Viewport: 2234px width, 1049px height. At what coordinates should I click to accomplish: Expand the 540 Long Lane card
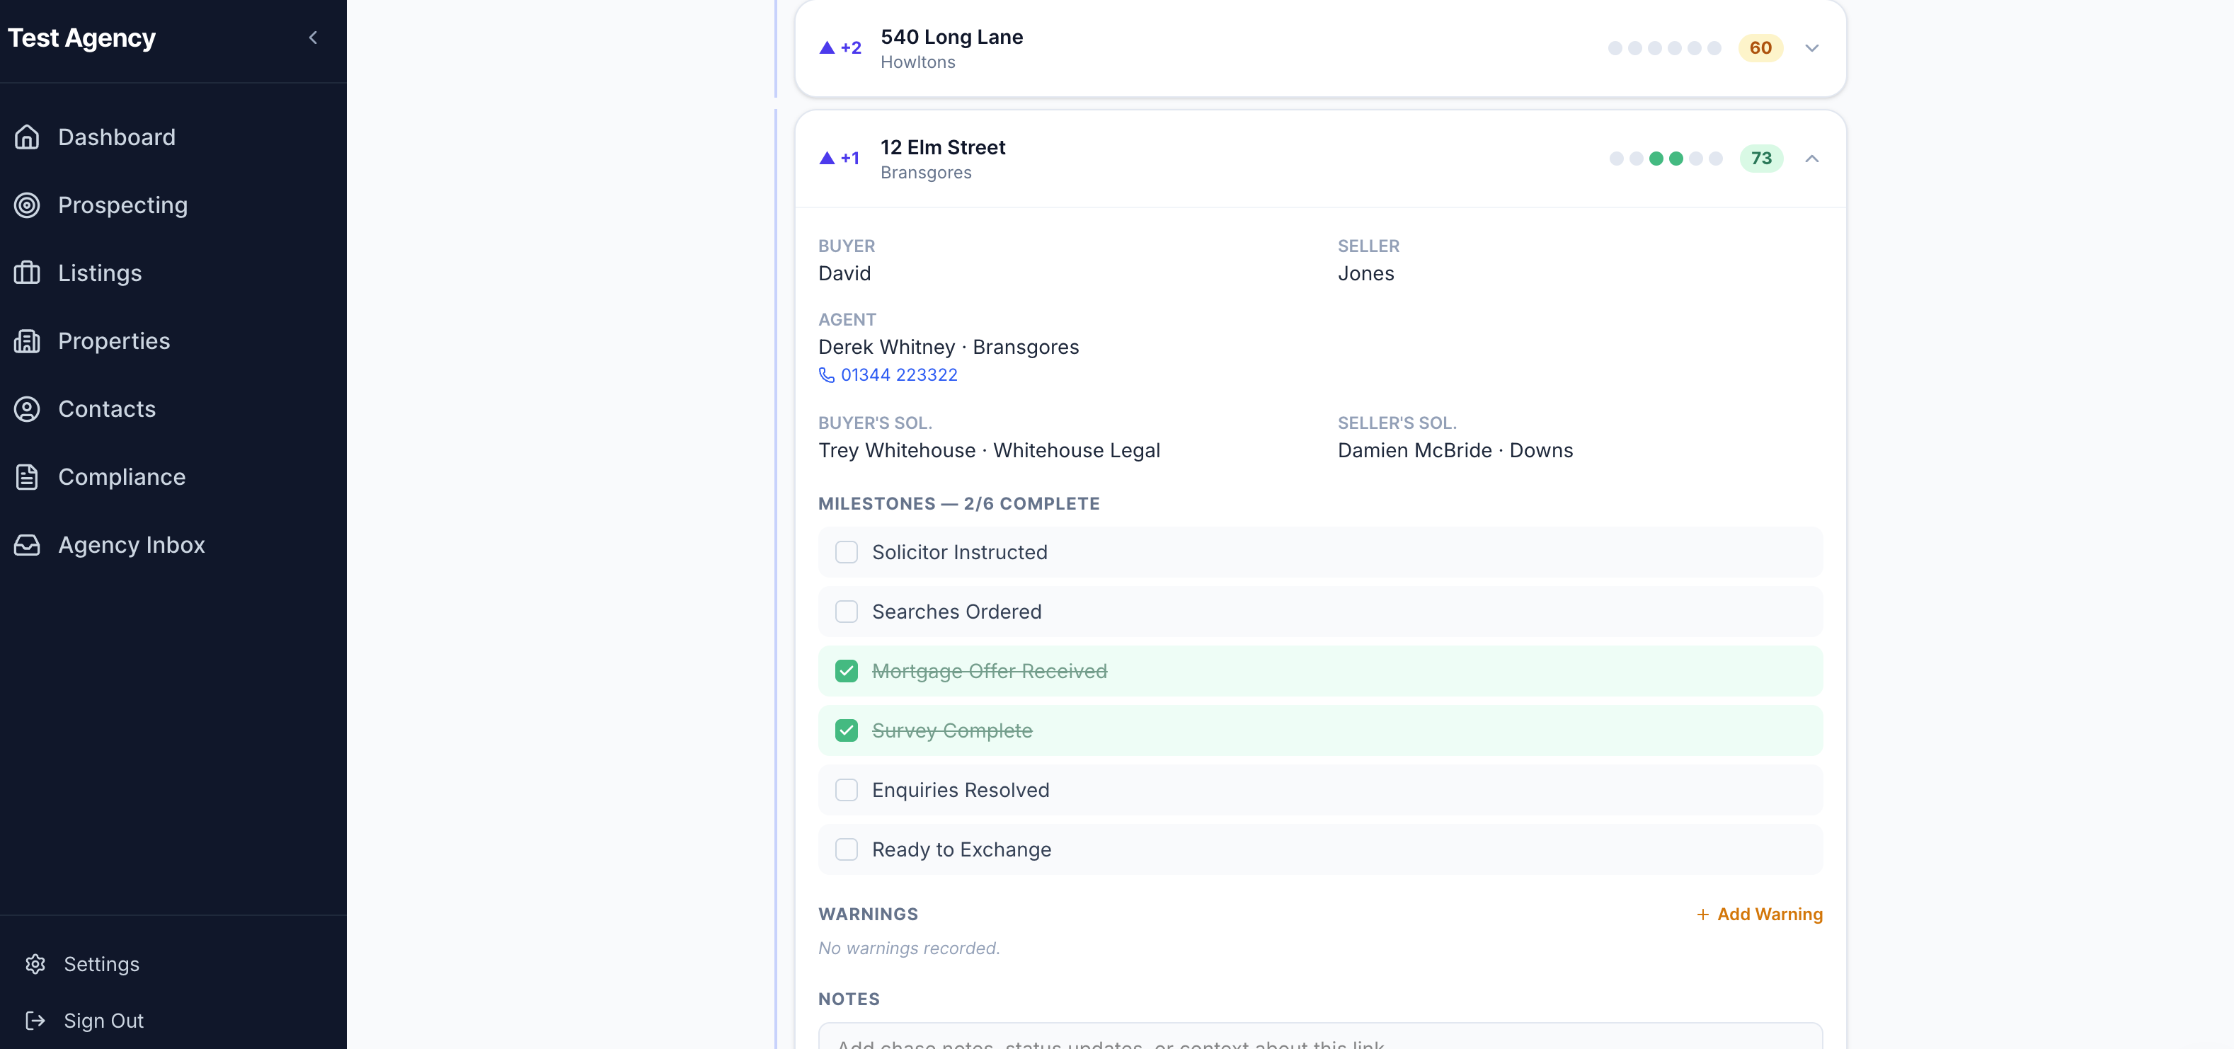coord(1811,47)
